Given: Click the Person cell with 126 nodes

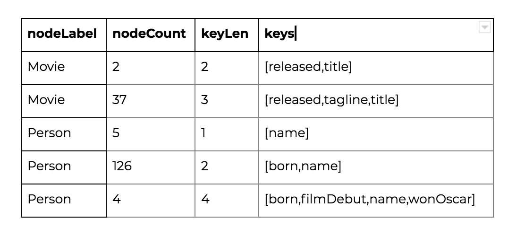Looking at the screenshot, I should [x=64, y=167].
